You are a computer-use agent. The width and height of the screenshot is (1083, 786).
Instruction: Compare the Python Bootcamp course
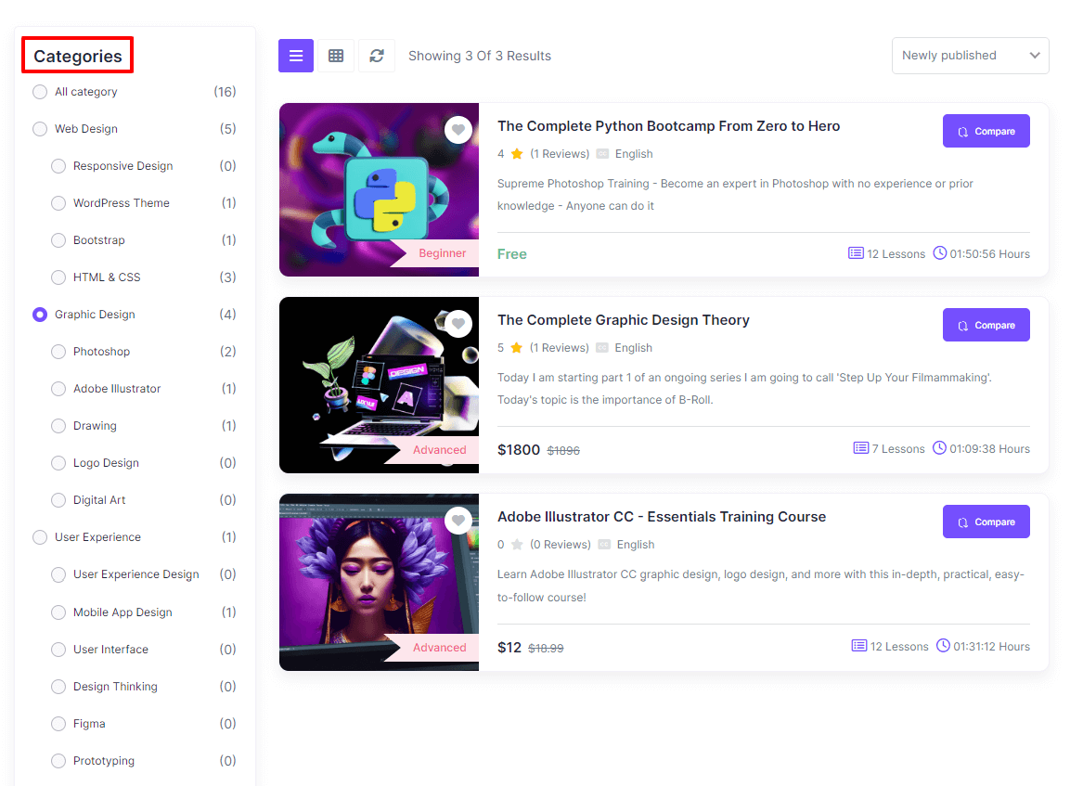pyautogui.click(x=986, y=131)
